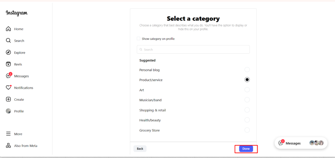Open Notifications heart icon
335x158 pixels.
tap(9, 88)
